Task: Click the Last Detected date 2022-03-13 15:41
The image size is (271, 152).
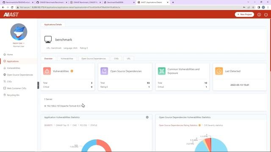Action: [x=240, y=85]
